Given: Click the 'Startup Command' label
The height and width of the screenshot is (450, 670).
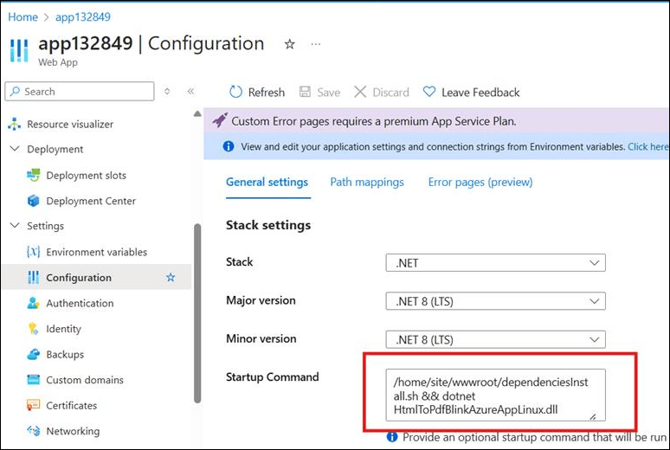Looking at the screenshot, I should coord(272,377).
